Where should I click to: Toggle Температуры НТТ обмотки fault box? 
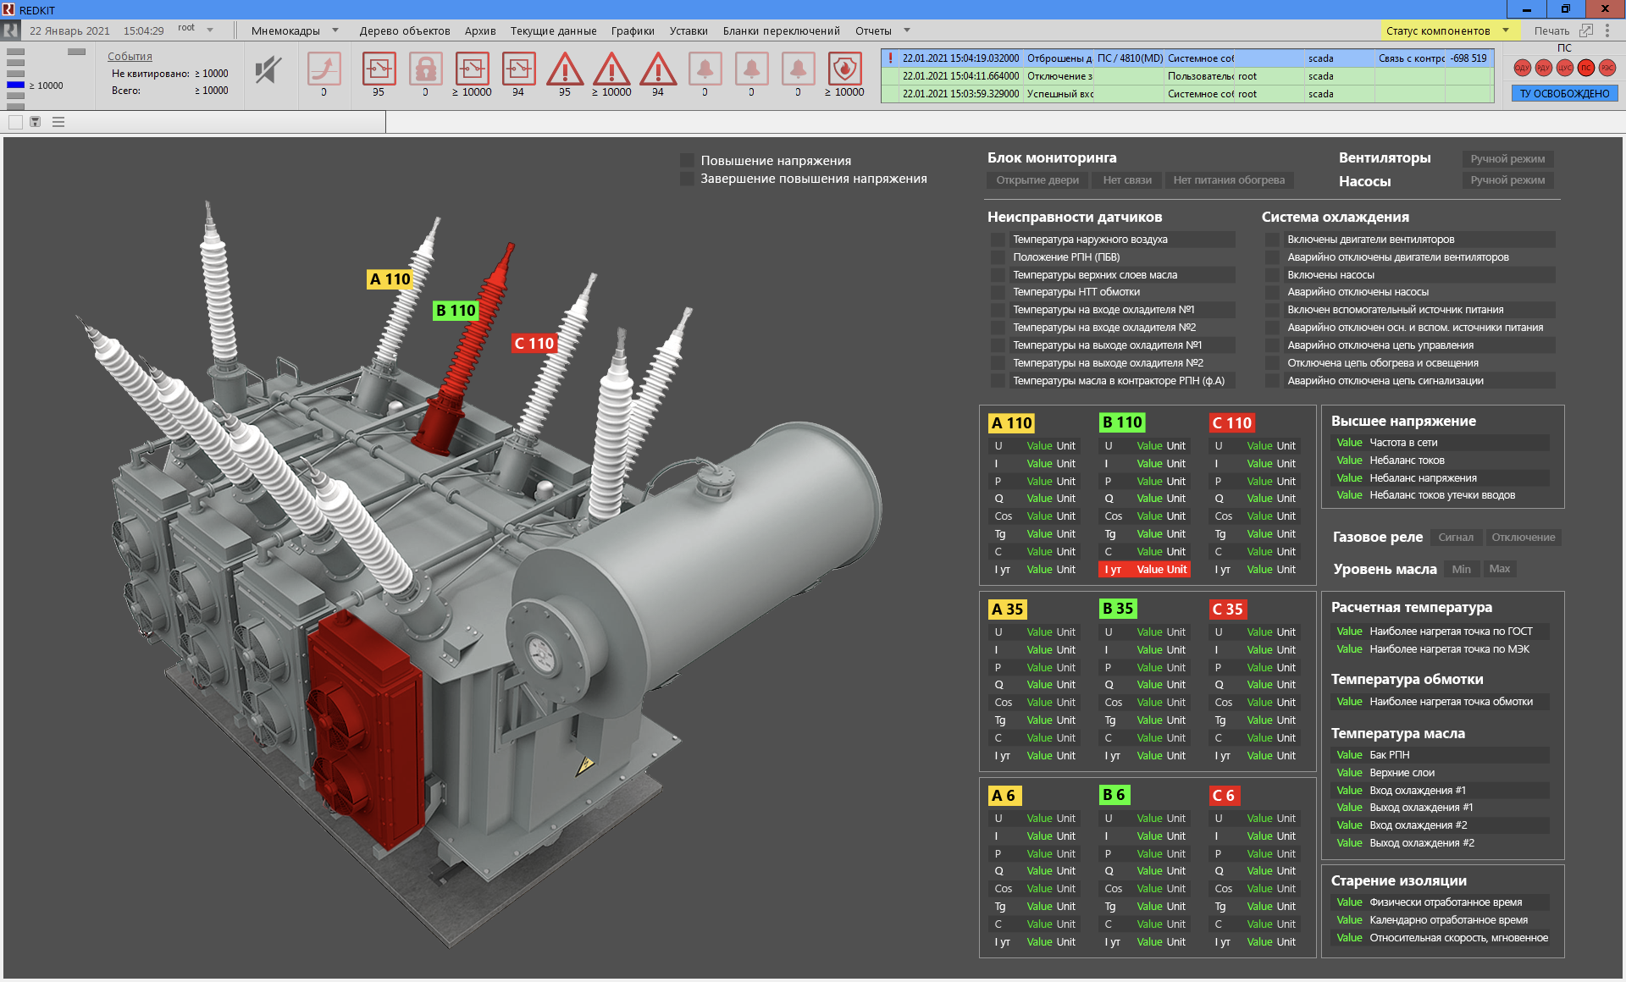pos(998,292)
